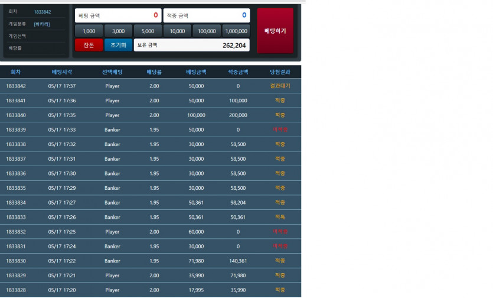Screen dimensions: 493x298
Task: Click the 선택베팅 column header
Action: pyautogui.click(x=112, y=72)
